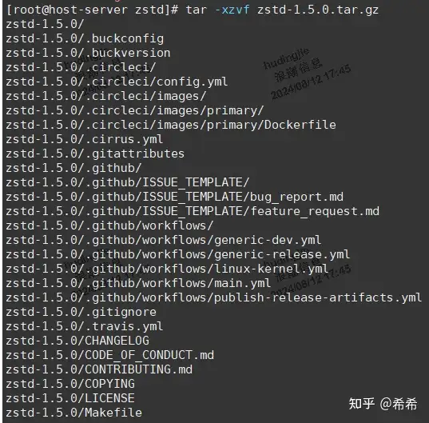Click the publish-release-artifacts.yml line

(x=213, y=297)
